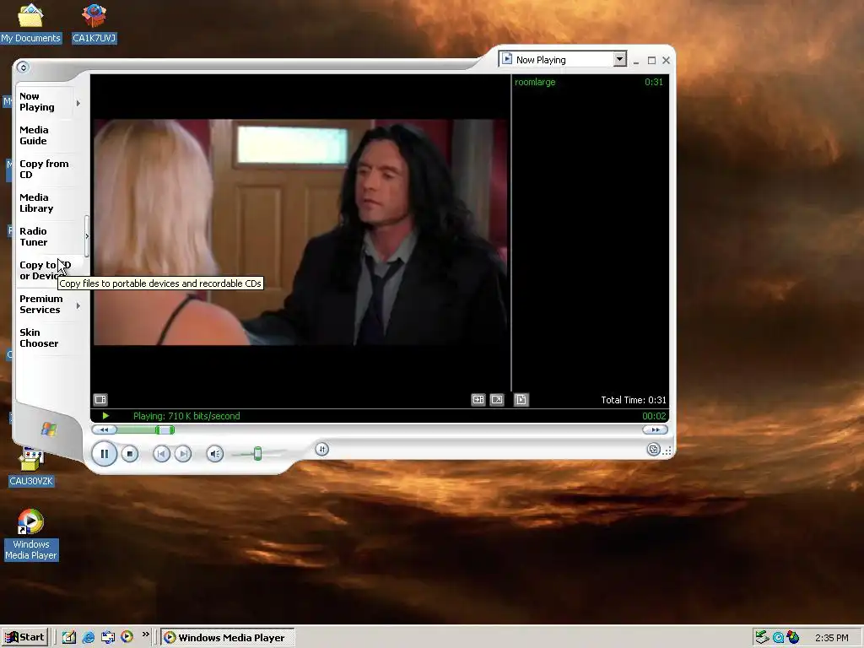Show equalizer and settings pane icon
This screenshot has width=864, height=648.
(100, 399)
